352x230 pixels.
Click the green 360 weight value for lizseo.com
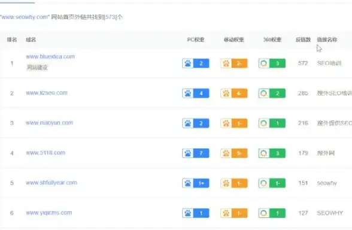278,93
